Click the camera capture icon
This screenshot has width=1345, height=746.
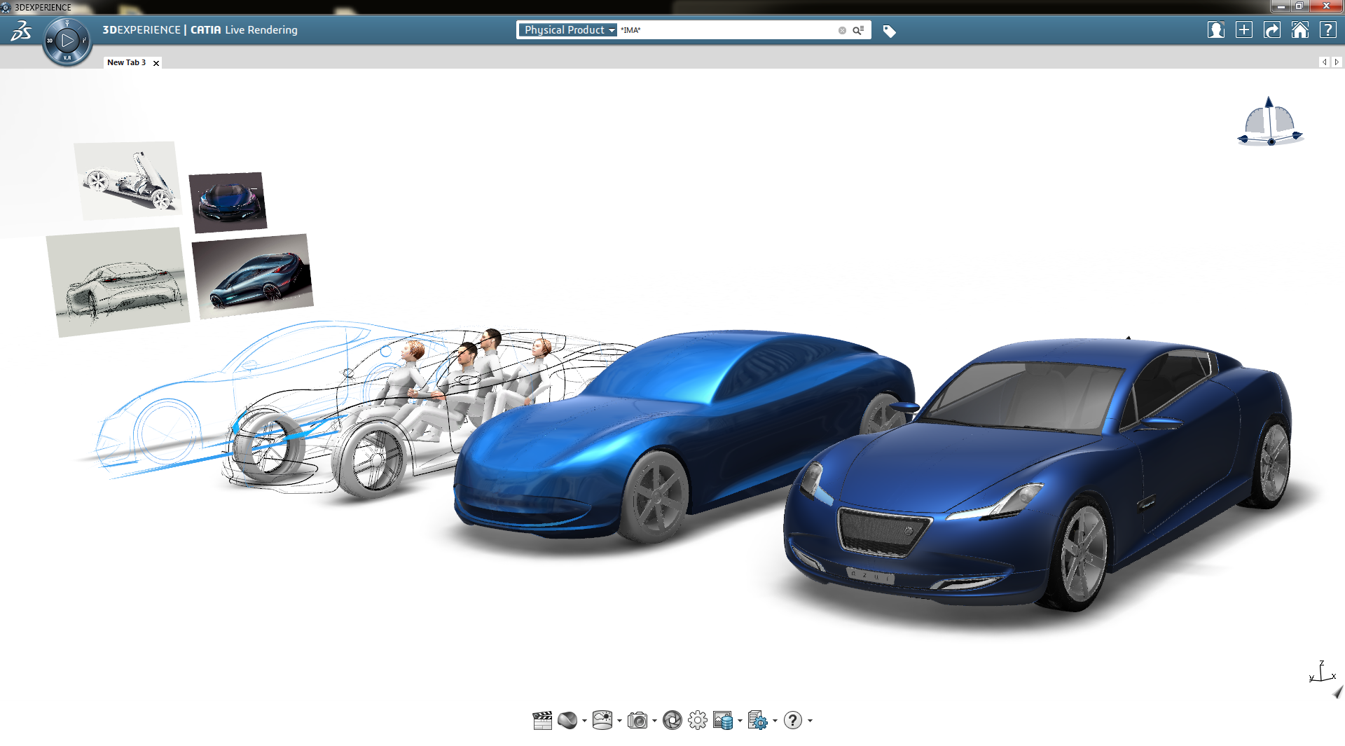(x=637, y=720)
